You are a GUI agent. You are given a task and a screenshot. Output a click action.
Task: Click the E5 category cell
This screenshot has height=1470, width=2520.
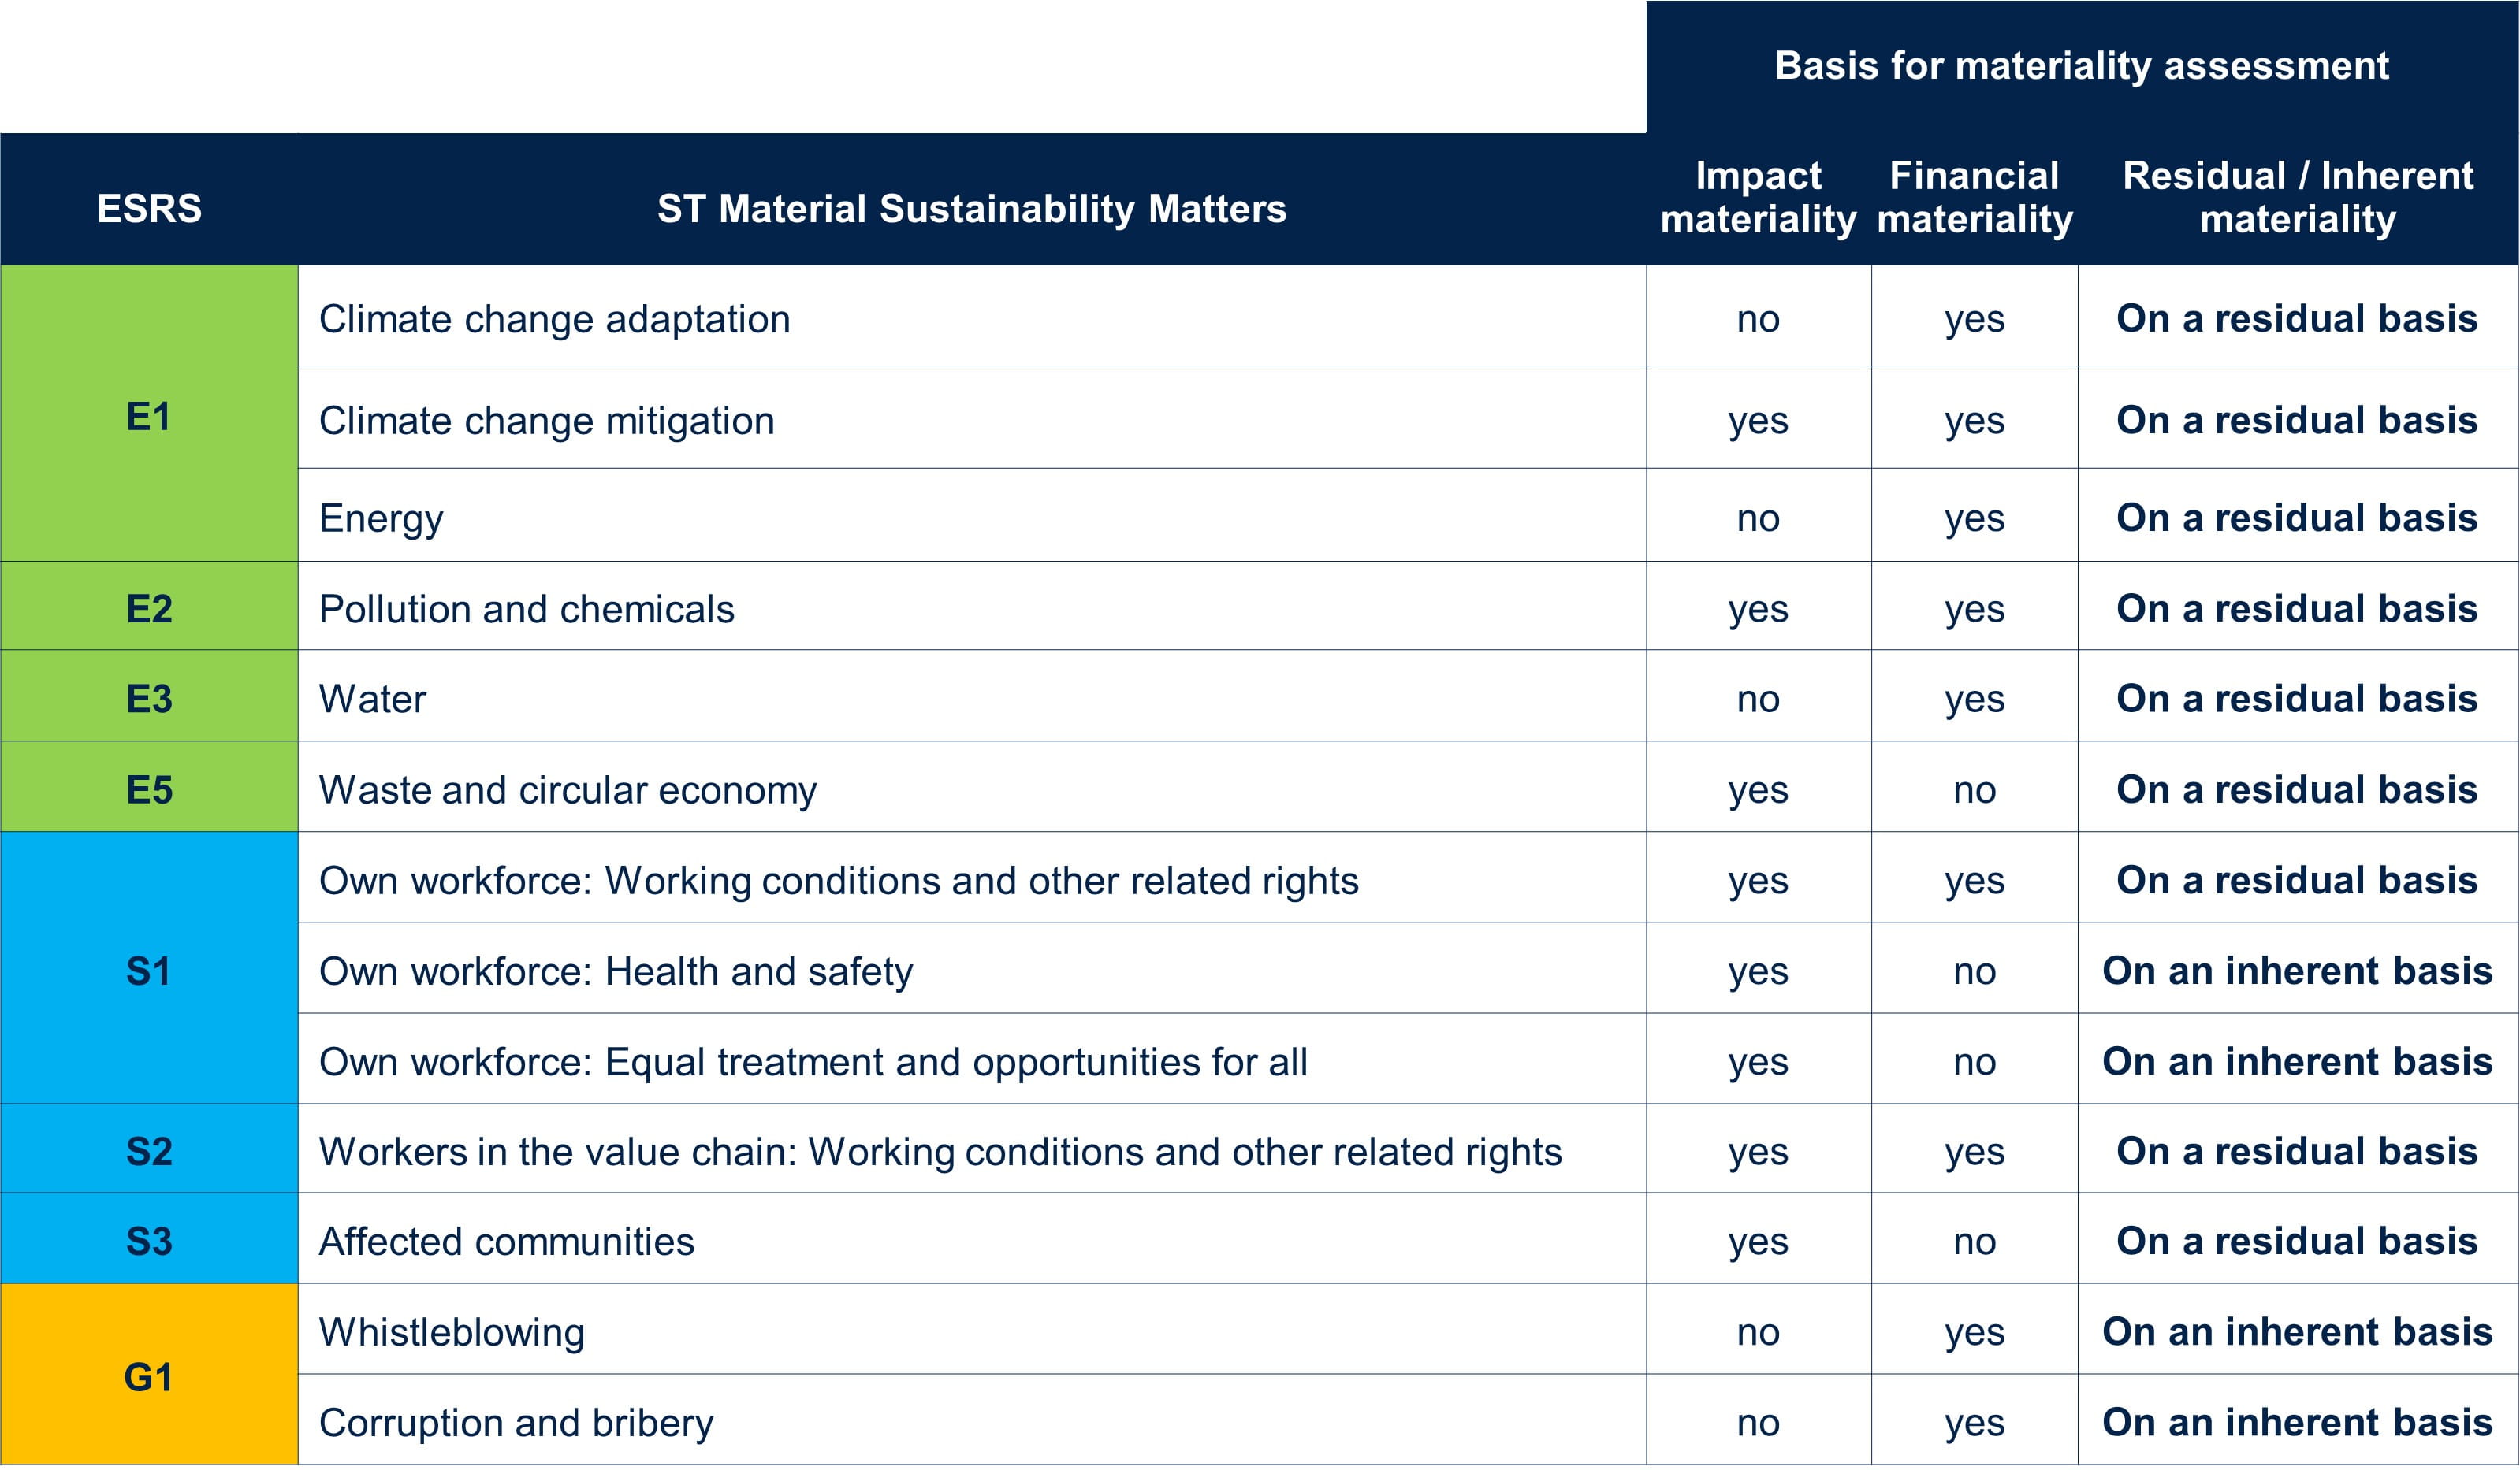coord(149,789)
